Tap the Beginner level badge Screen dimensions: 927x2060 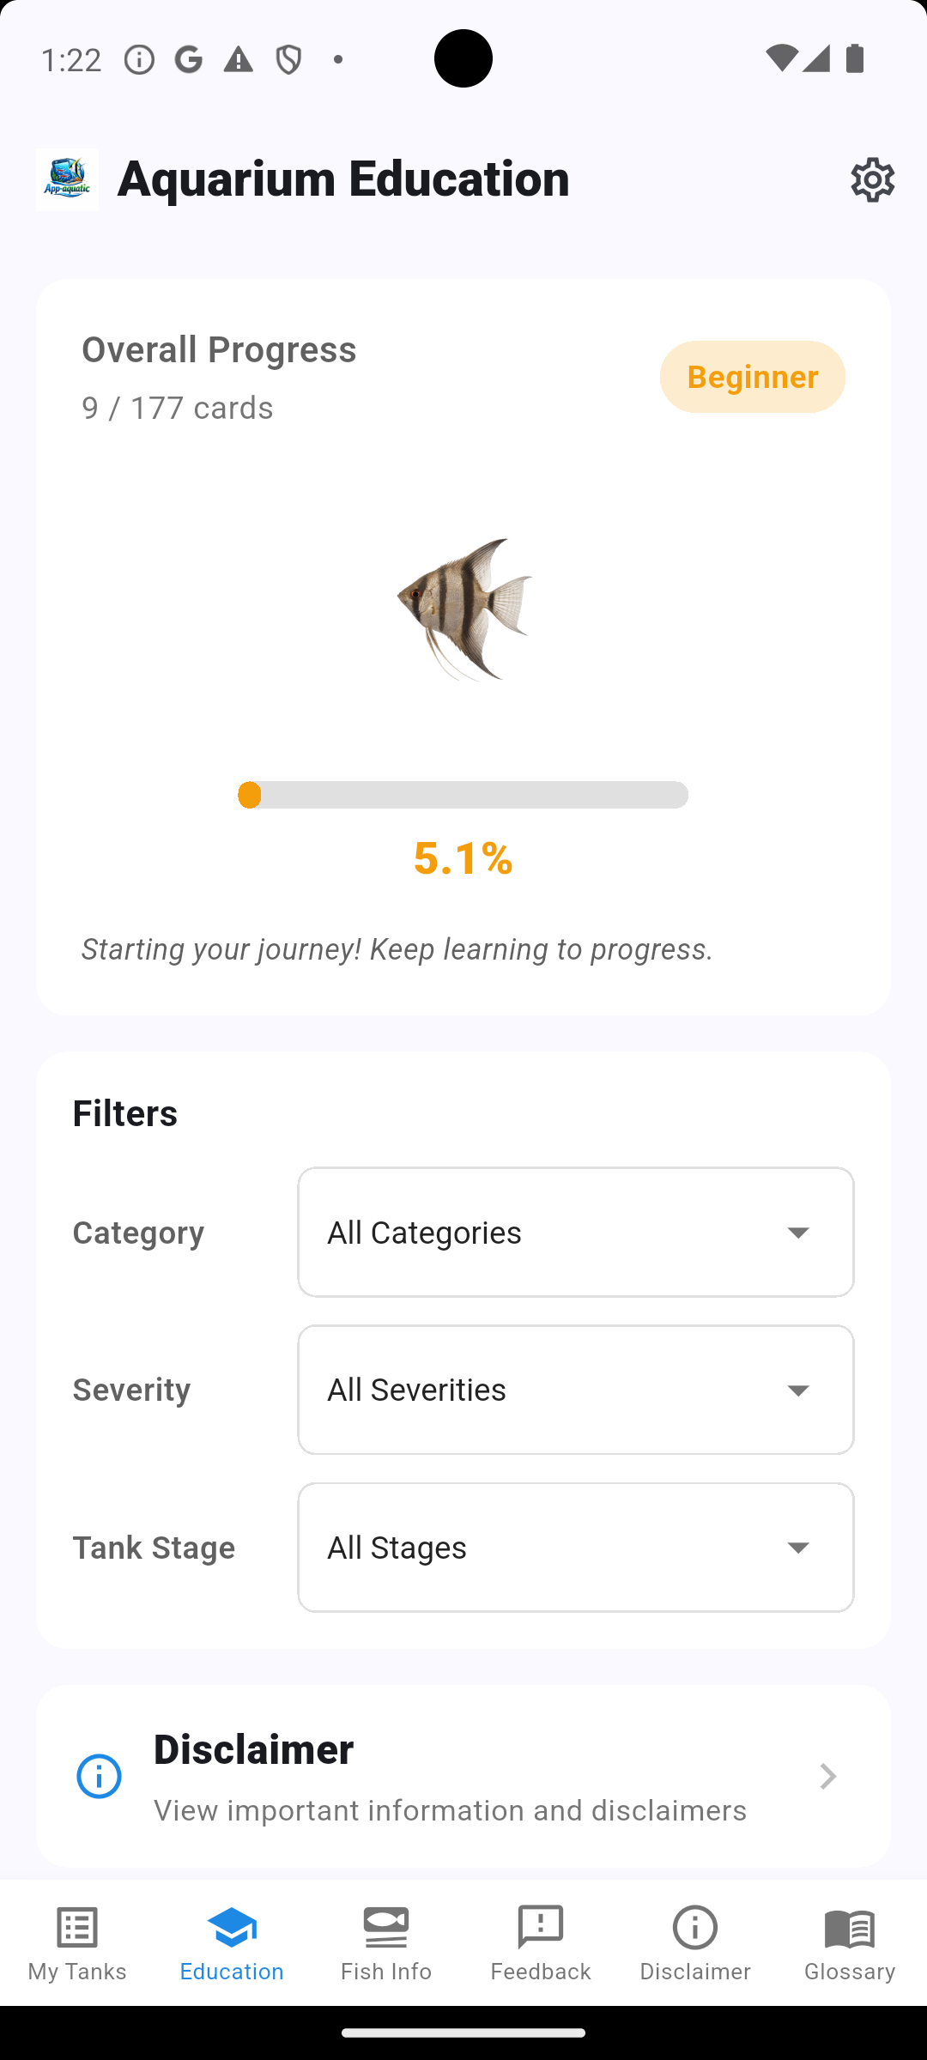click(752, 377)
